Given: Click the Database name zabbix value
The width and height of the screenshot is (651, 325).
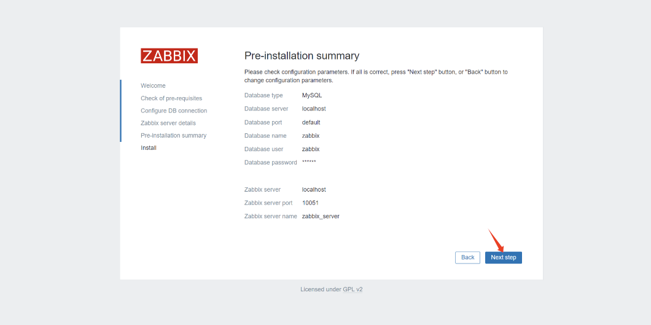Looking at the screenshot, I should coord(311,136).
